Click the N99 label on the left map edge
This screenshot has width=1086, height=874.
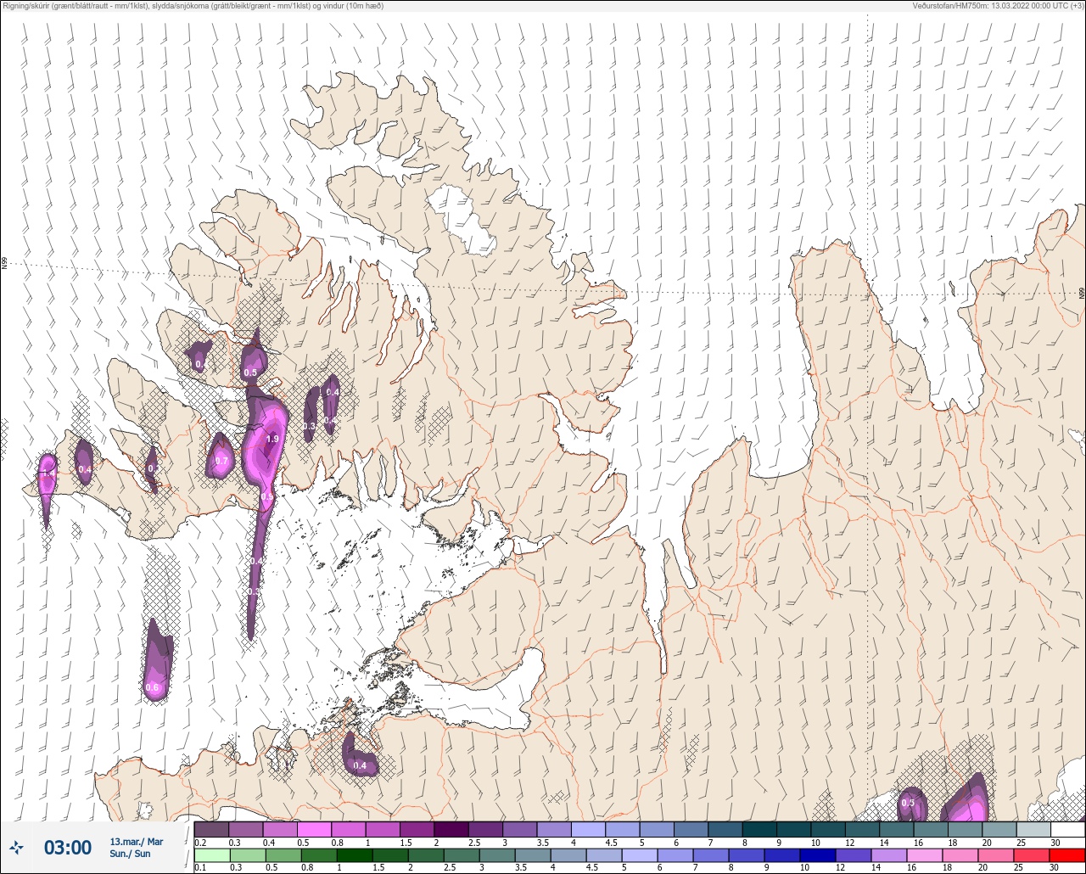(4, 264)
